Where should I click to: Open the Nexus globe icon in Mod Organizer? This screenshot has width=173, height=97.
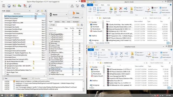(x=9, y=6)
